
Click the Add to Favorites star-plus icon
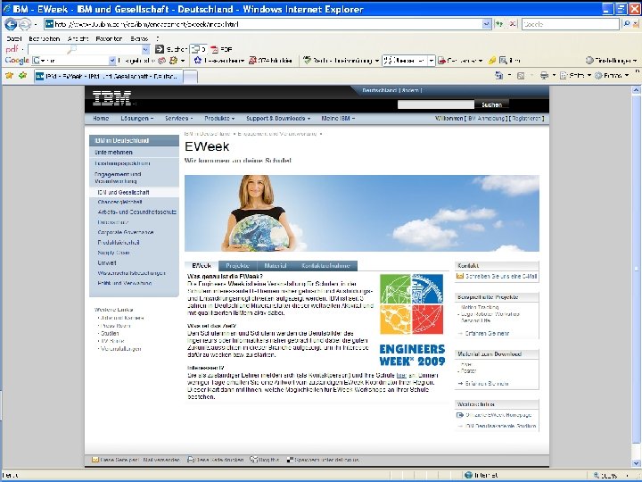point(23,75)
